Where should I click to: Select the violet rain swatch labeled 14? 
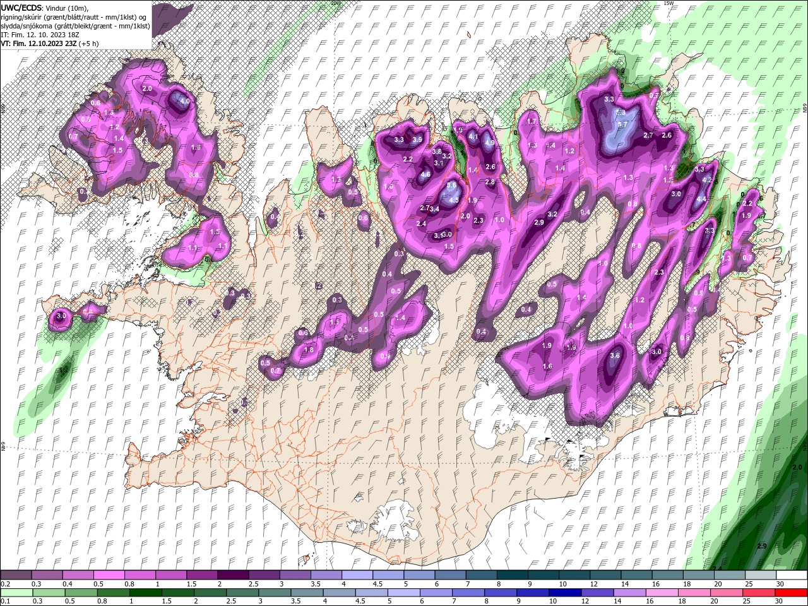tap(630, 593)
